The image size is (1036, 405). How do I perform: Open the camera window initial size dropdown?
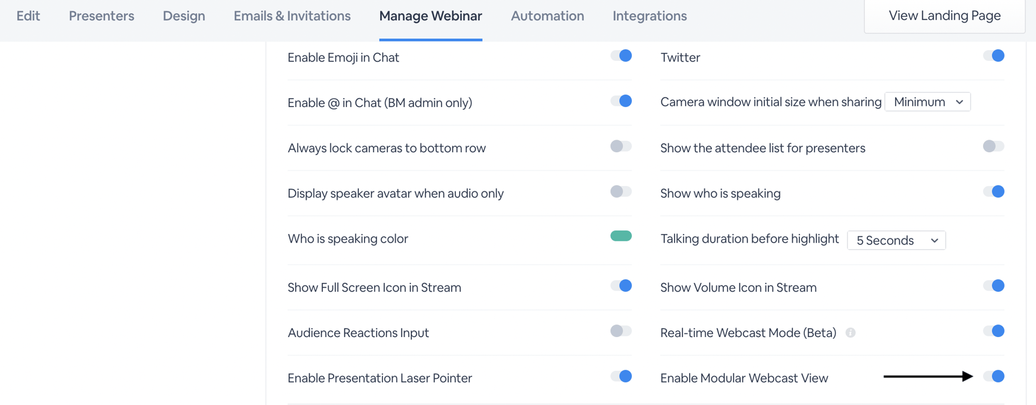[927, 102]
